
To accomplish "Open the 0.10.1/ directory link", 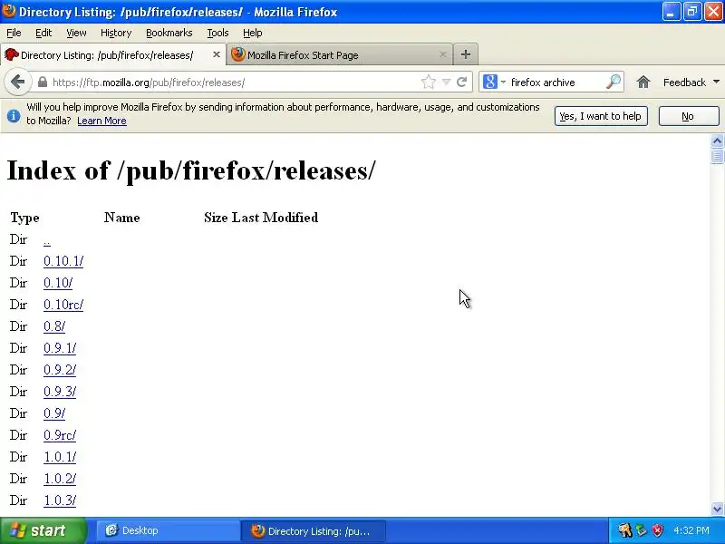I will coord(63,261).
